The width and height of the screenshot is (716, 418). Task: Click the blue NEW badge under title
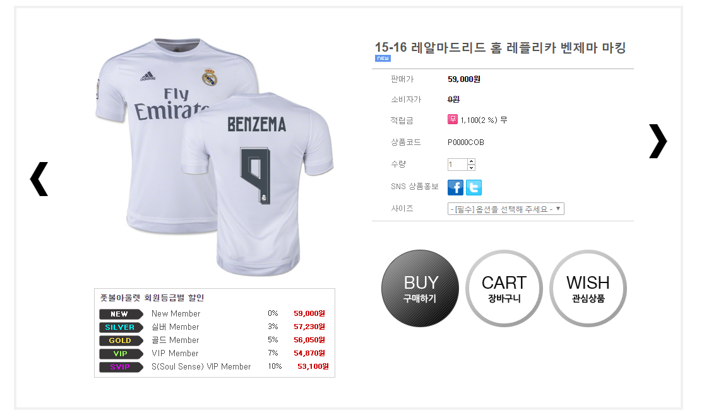click(383, 59)
